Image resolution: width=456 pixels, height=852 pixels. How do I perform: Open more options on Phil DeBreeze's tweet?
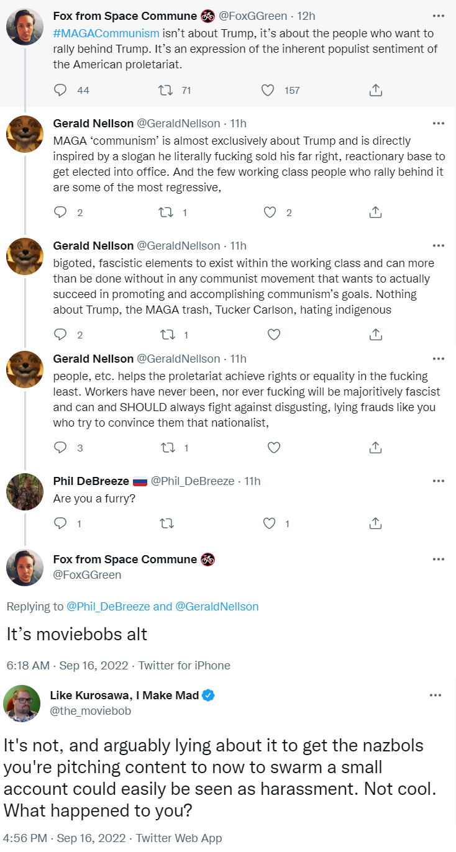(x=439, y=481)
